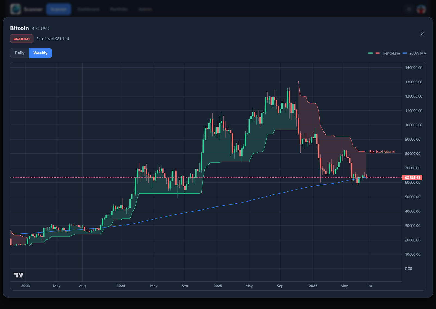Click the TradingView logo on chart
This screenshot has height=309, width=436.
pos(19,275)
